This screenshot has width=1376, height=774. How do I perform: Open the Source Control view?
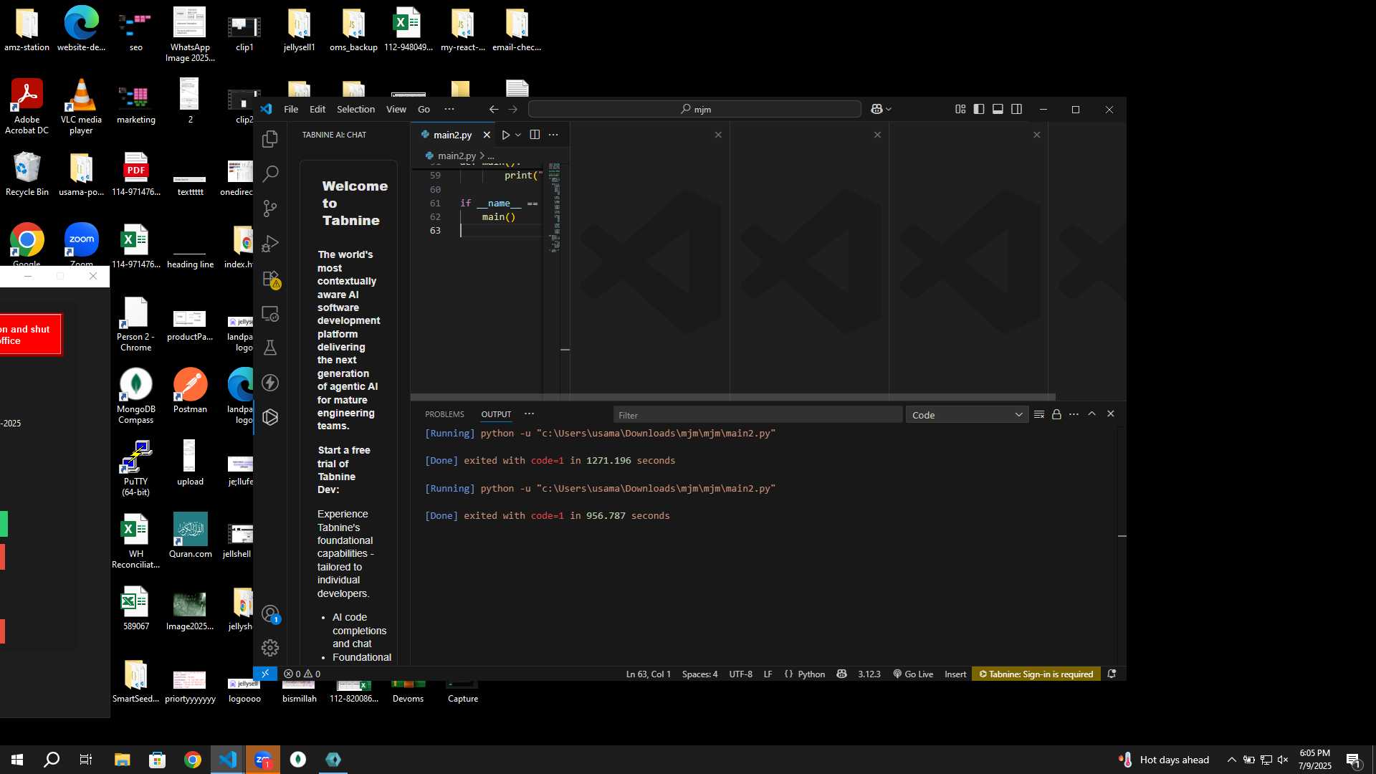pyautogui.click(x=270, y=209)
